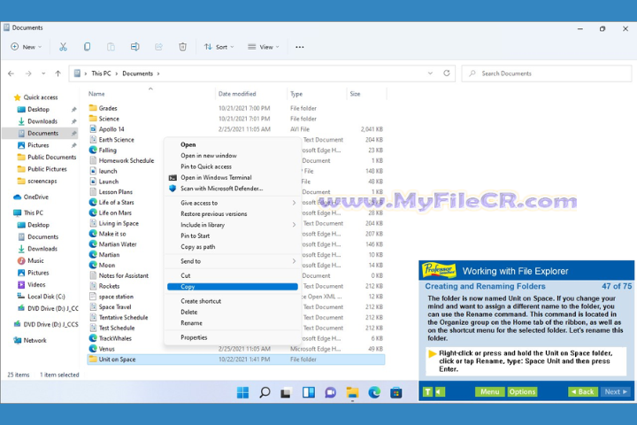Select the Unit on Space folder row
Screen dimensions: 637x425
[x=235, y=359]
